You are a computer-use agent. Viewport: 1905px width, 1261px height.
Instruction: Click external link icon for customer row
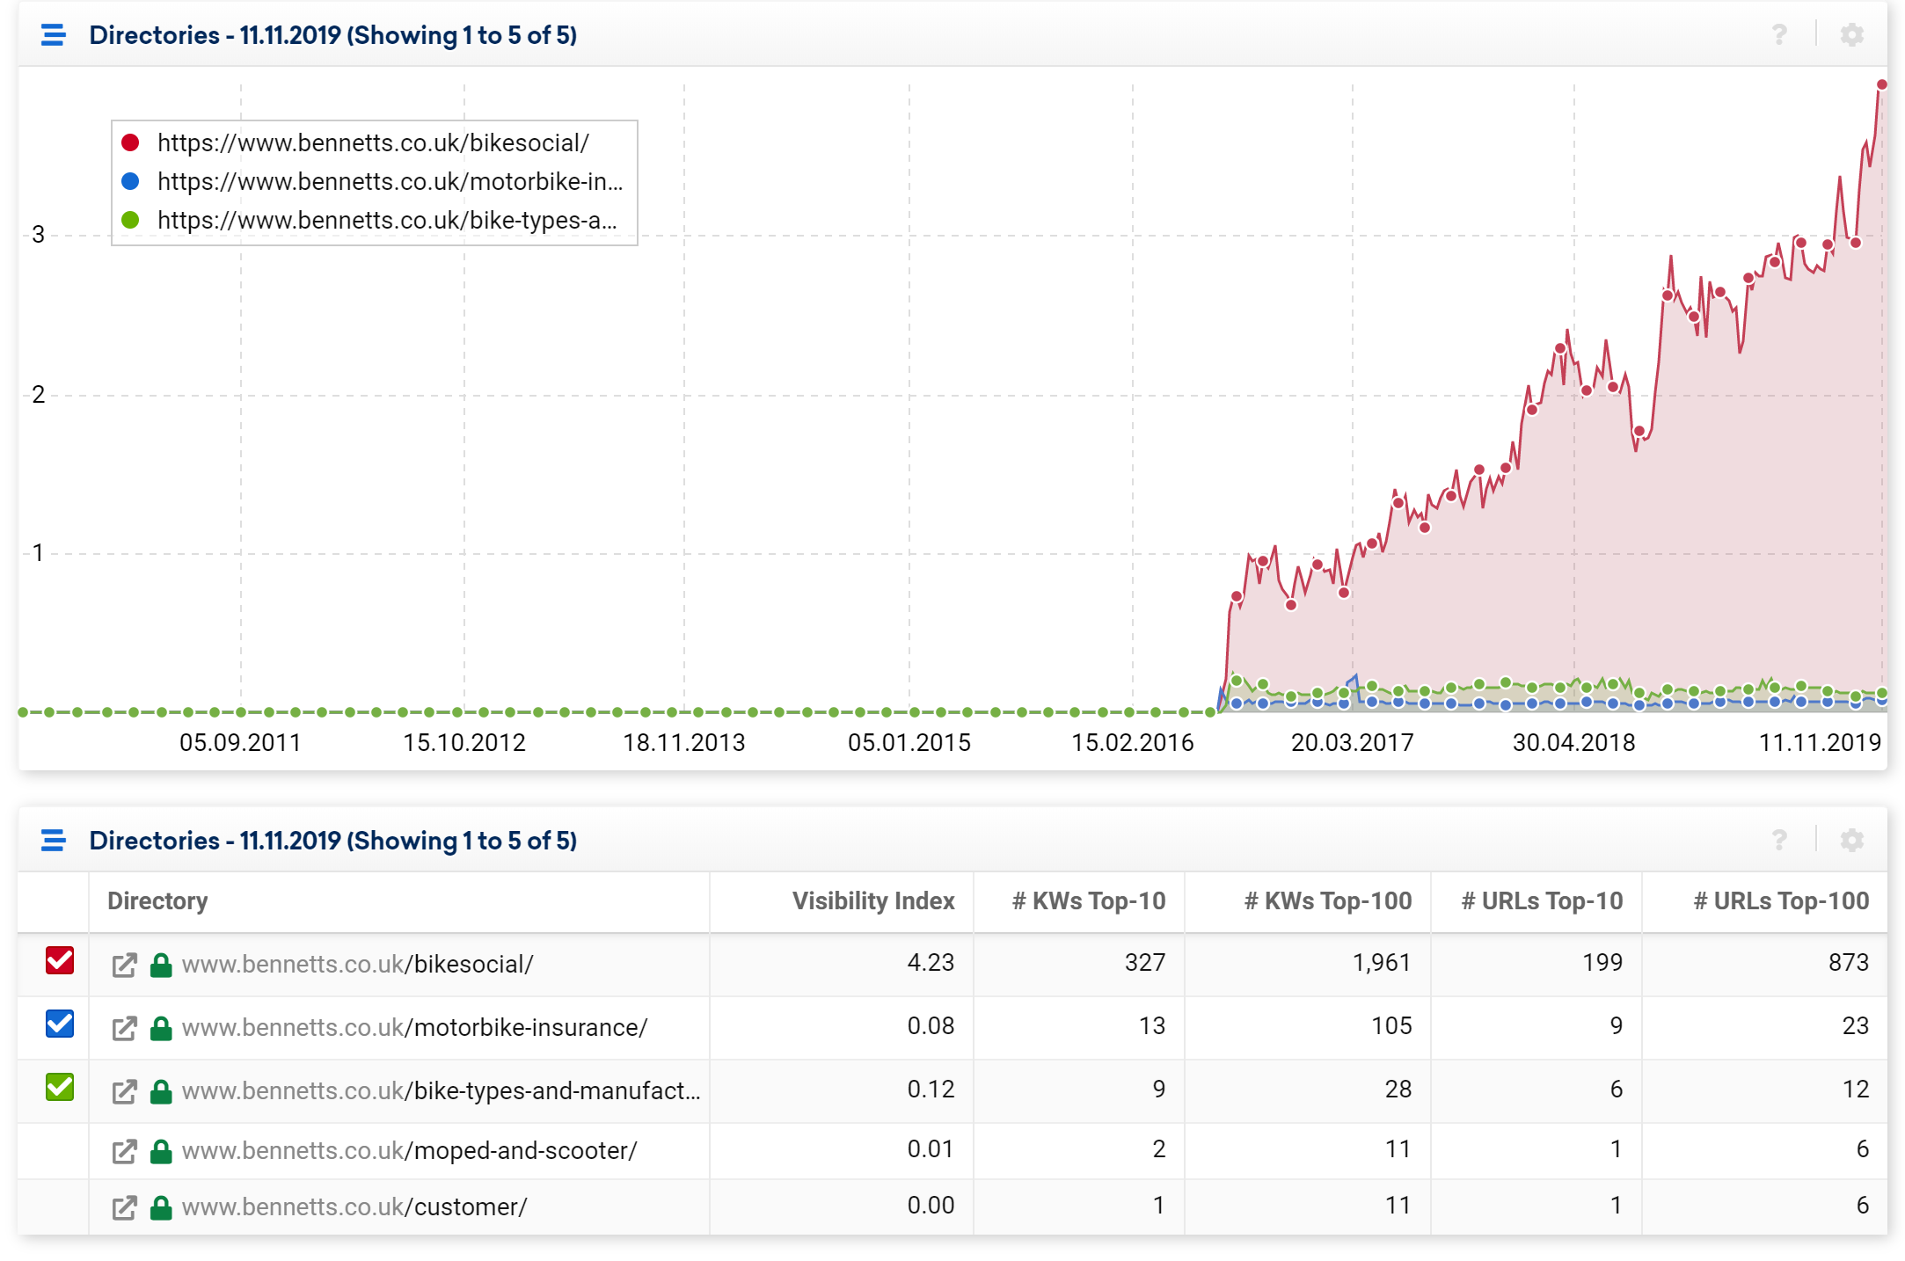coord(124,1207)
